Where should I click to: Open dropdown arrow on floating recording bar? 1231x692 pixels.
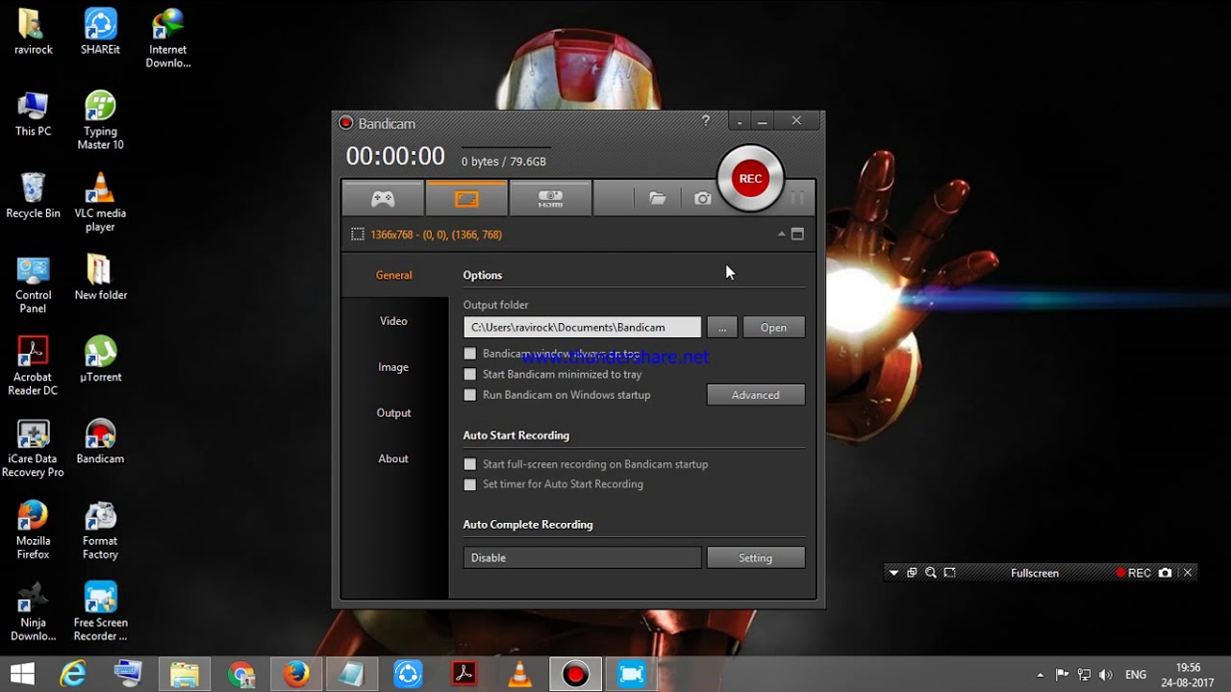(x=893, y=573)
